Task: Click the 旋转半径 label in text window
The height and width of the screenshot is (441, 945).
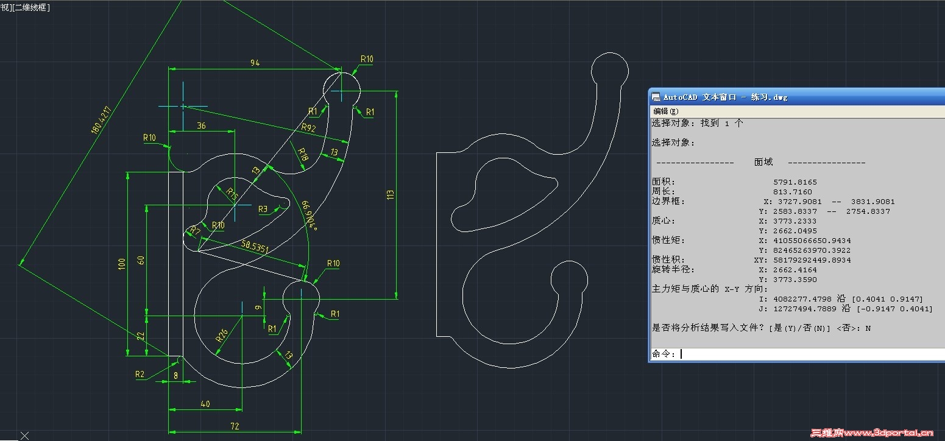Action: point(673,270)
